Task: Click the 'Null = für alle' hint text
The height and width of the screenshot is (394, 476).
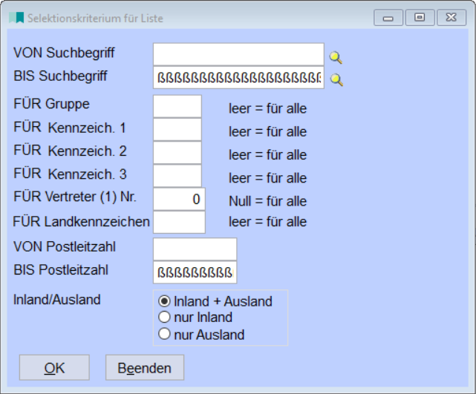Action: (268, 201)
